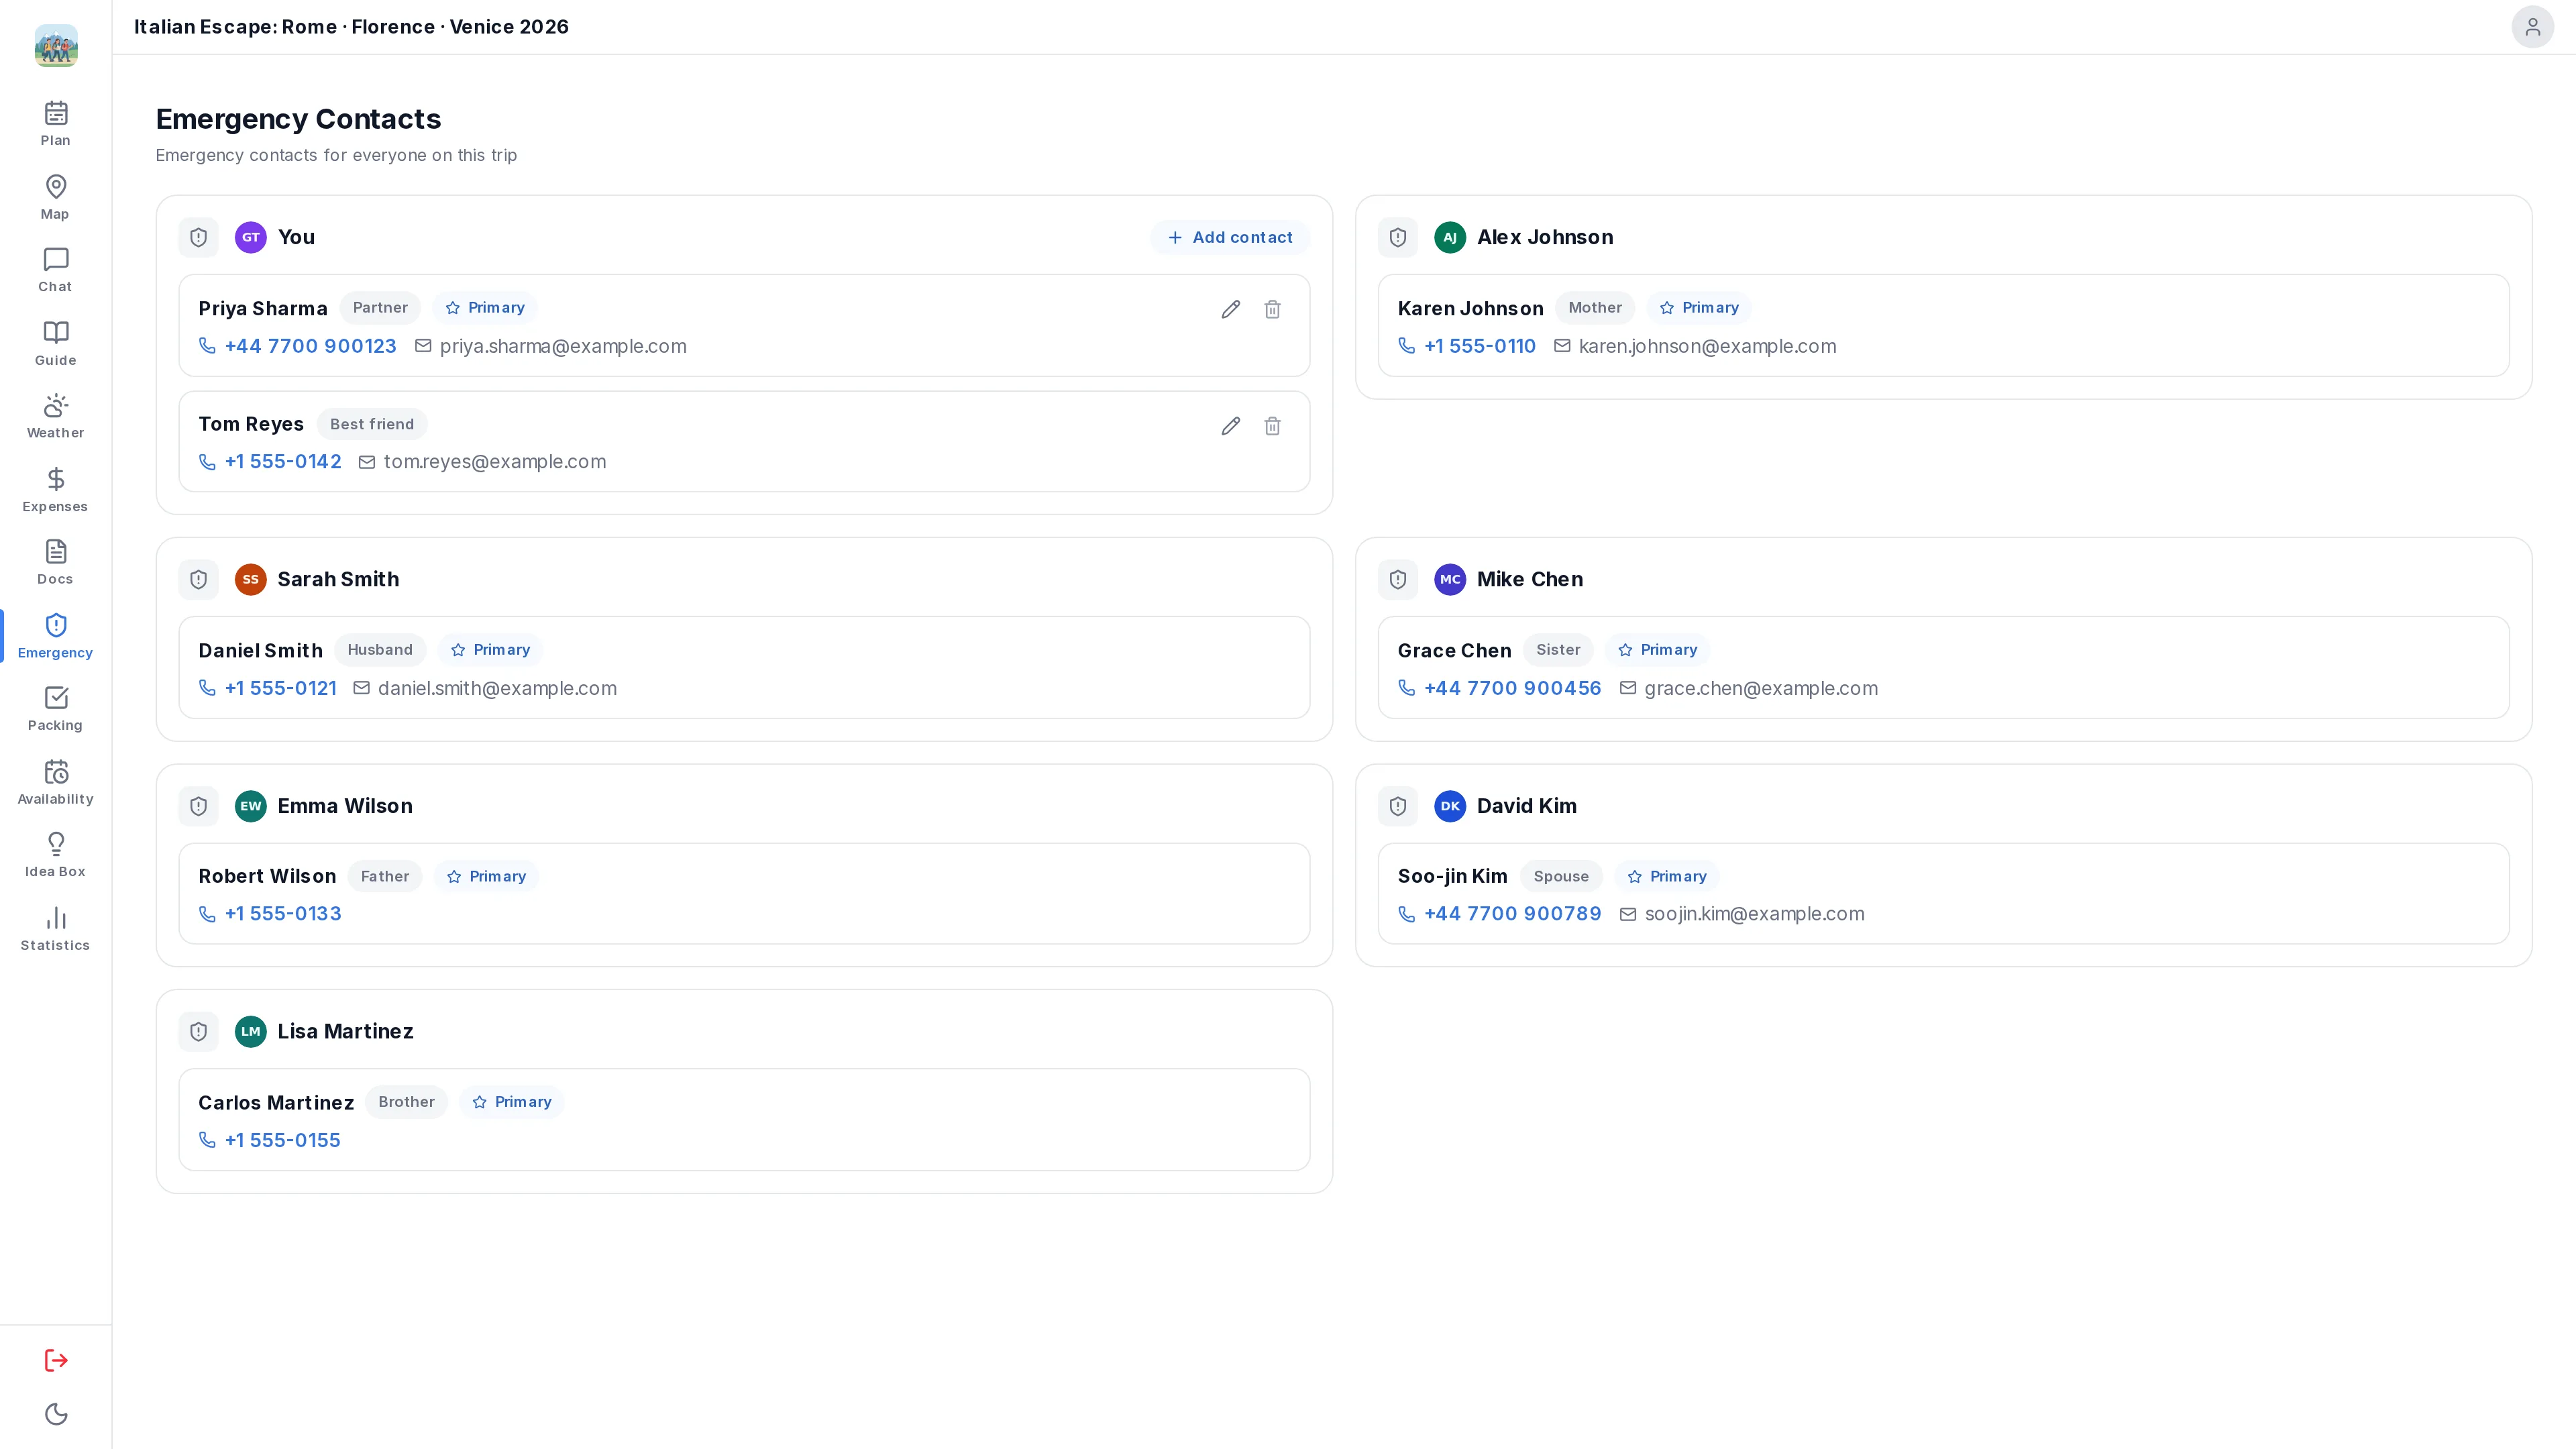Go to the Plan tab in the sidebar

pyautogui.click(x=55, y=123)
